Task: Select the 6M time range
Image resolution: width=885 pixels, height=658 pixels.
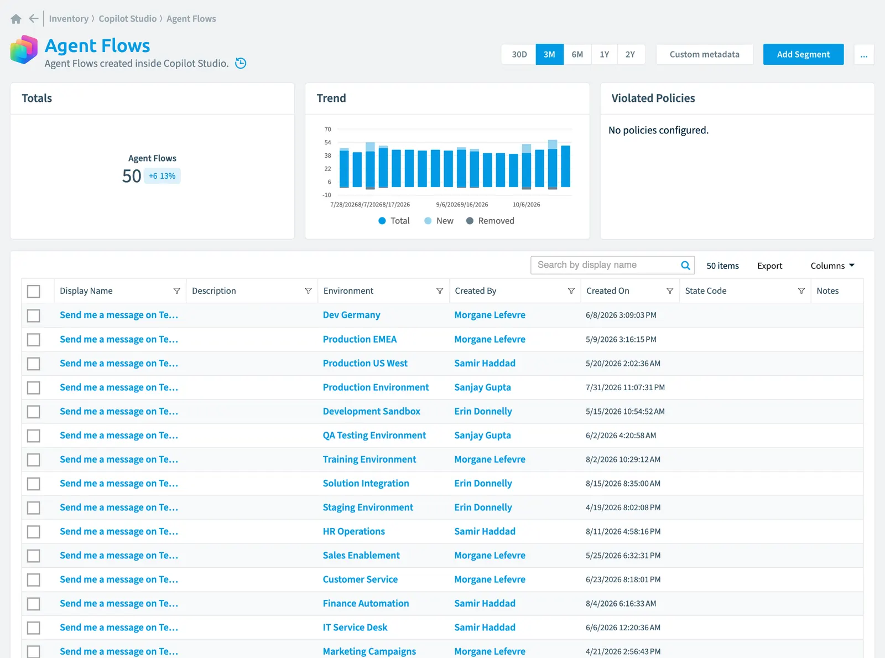Action: (577, 54)
